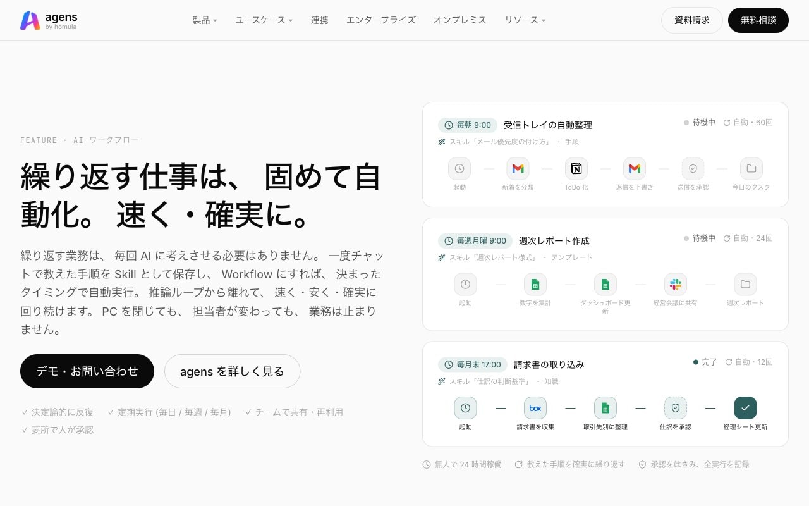Click the Gmail 返信を下書き icon
This screenshot has width=809, height=506.
coord(635,169)
